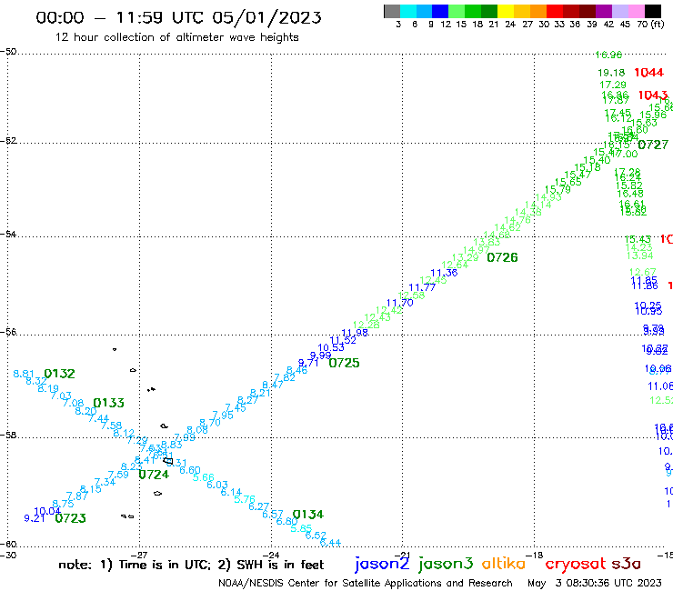Click the wave height value 9.21
Image resolution: width=673 pixels, height=591 pixels.
click(x=35, y=518)
